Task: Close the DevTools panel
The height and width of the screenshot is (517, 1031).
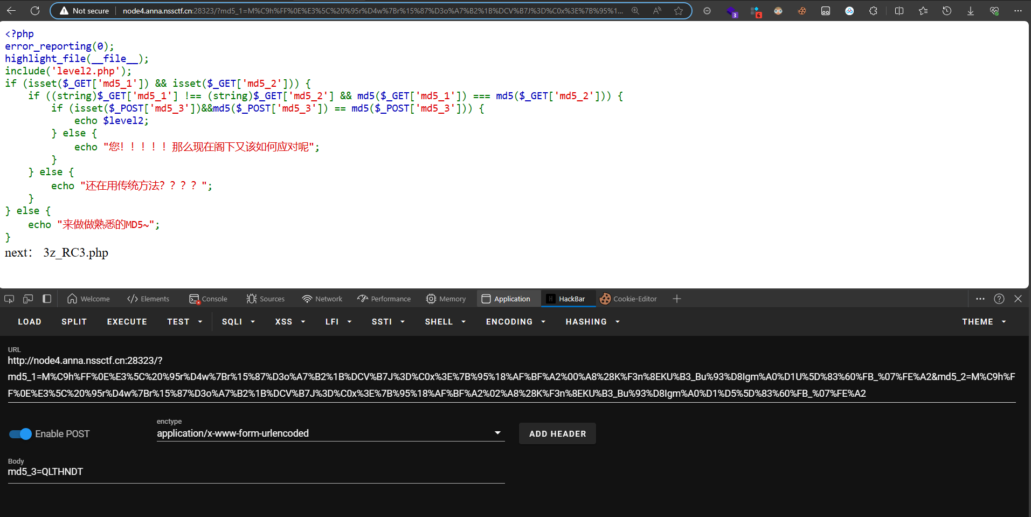Action: coord(1018,299)
